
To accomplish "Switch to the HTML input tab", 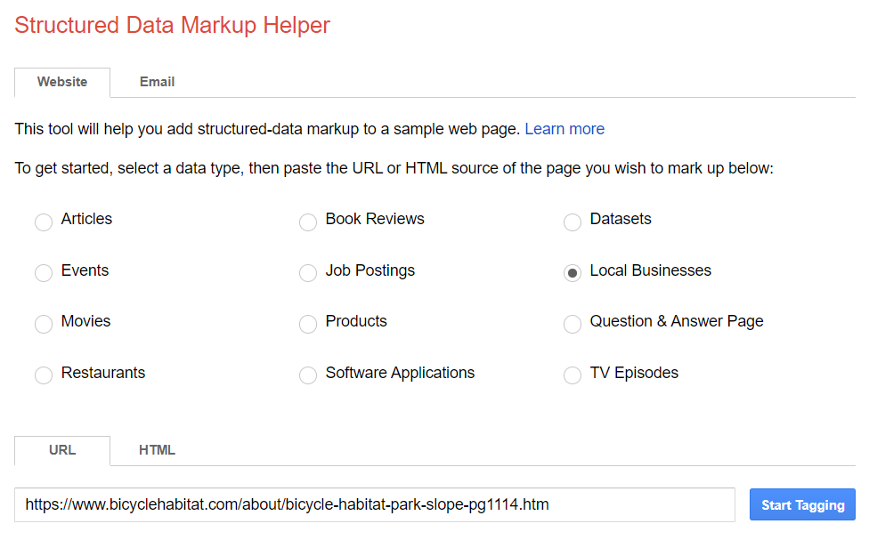I will (x=157, y=450).
